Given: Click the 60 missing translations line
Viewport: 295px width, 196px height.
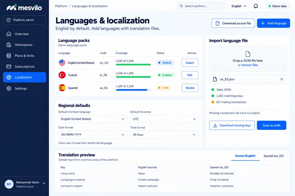Looking at the screenshot, I should 229,102.
